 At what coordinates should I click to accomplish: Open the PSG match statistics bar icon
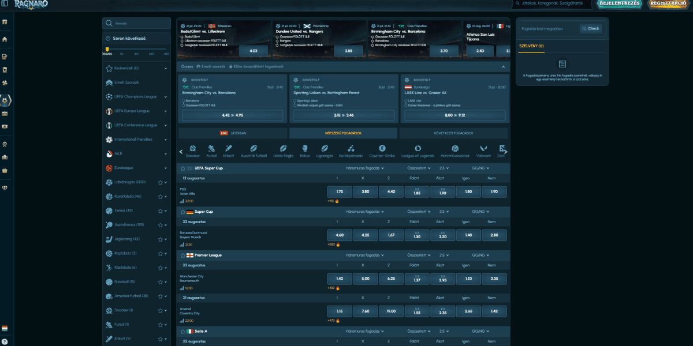pos(182,201)
